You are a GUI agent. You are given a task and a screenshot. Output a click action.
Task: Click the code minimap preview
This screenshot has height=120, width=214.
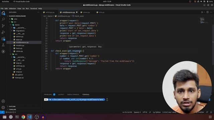click(204, 20)
